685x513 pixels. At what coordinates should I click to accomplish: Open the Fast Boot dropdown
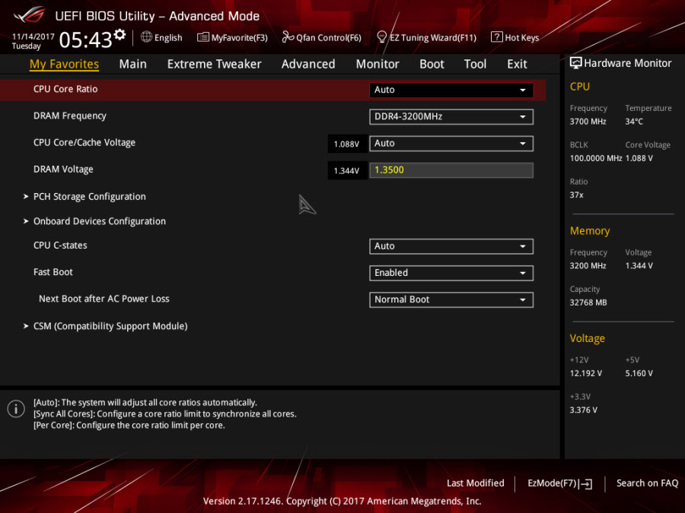tap(451, 273)
